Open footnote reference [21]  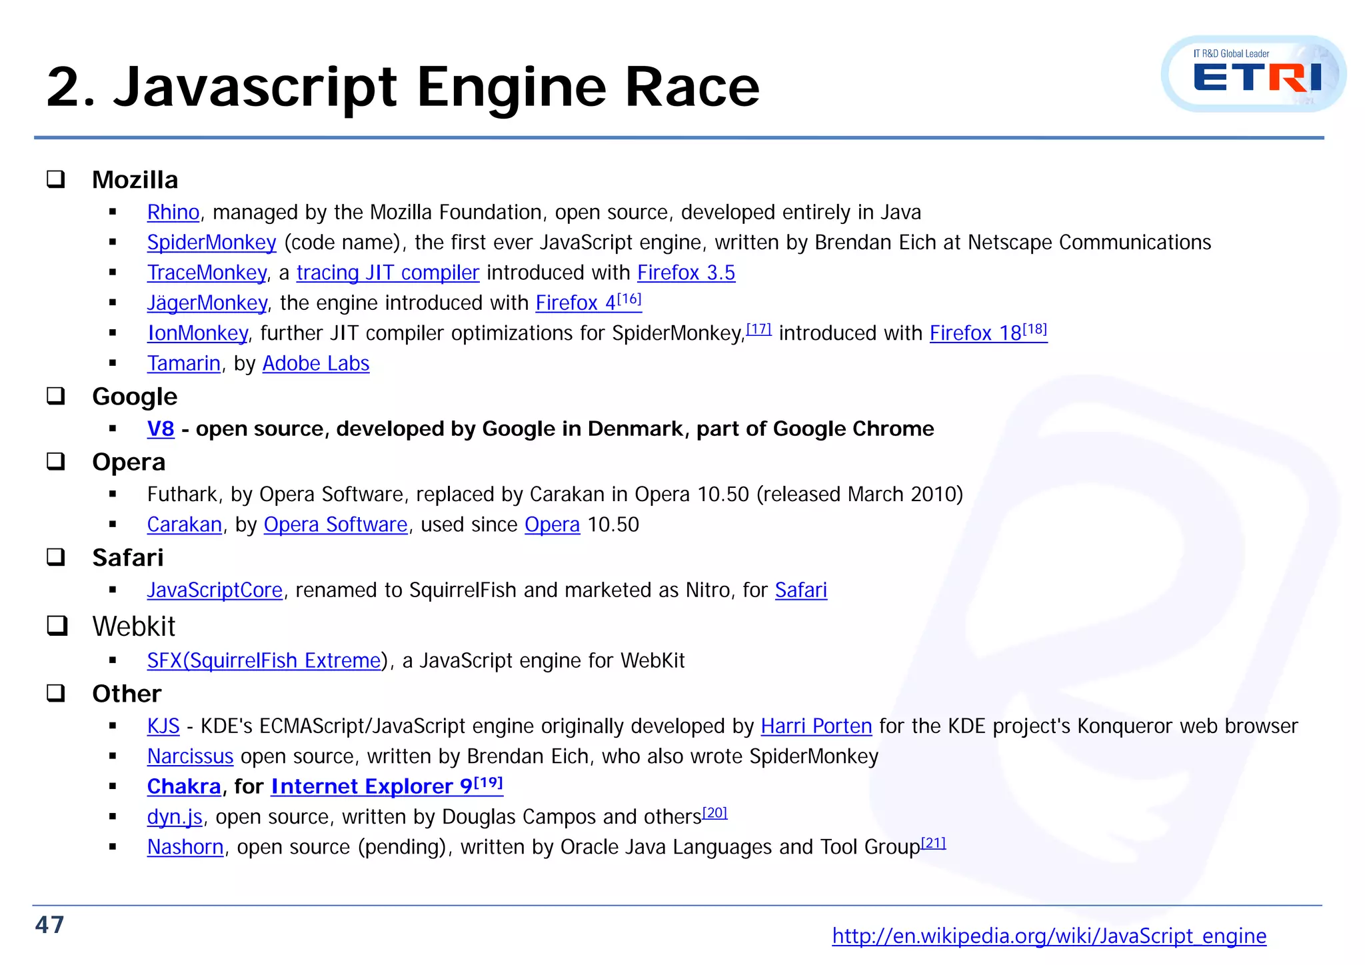934,843
